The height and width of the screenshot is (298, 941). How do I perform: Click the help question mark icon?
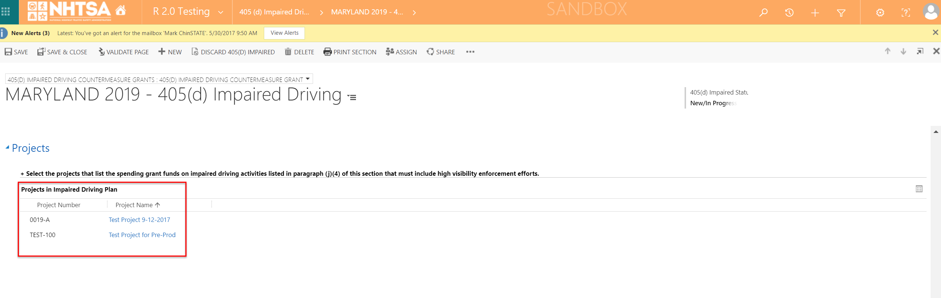tap(905, 13)
